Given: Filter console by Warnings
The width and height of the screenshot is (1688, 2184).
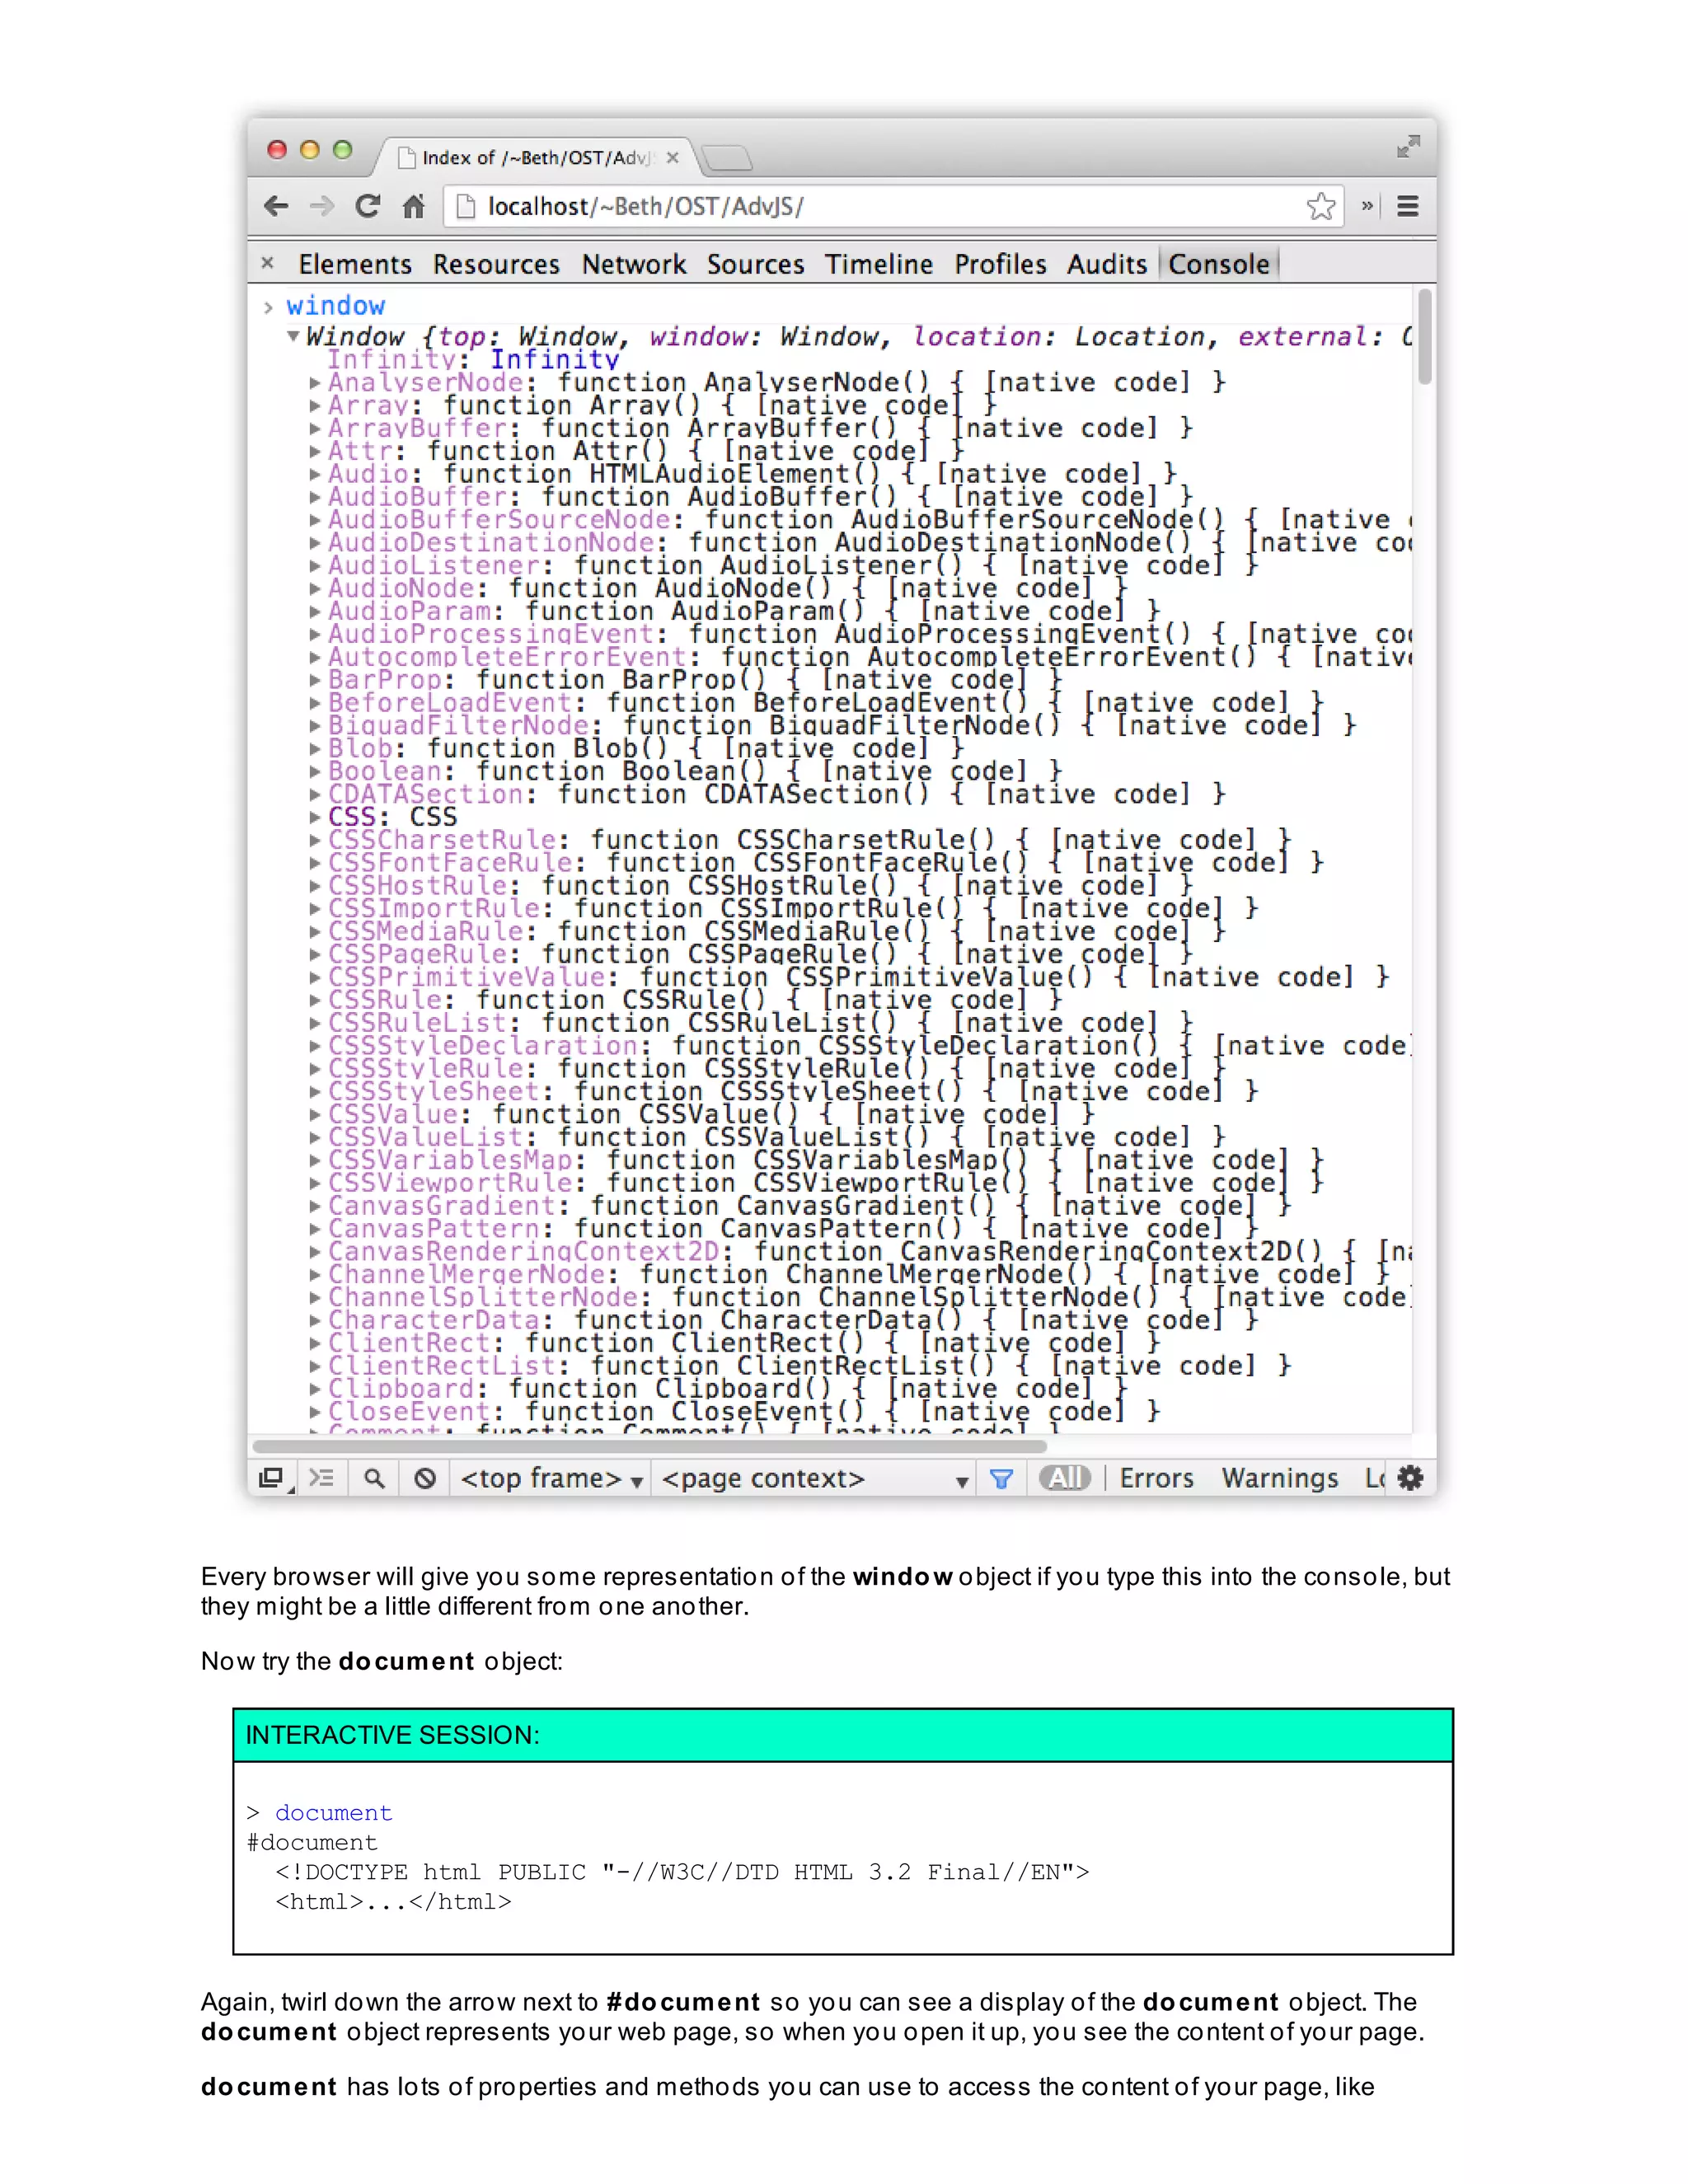Looking at the screenshot, I should (1280, 1478).
